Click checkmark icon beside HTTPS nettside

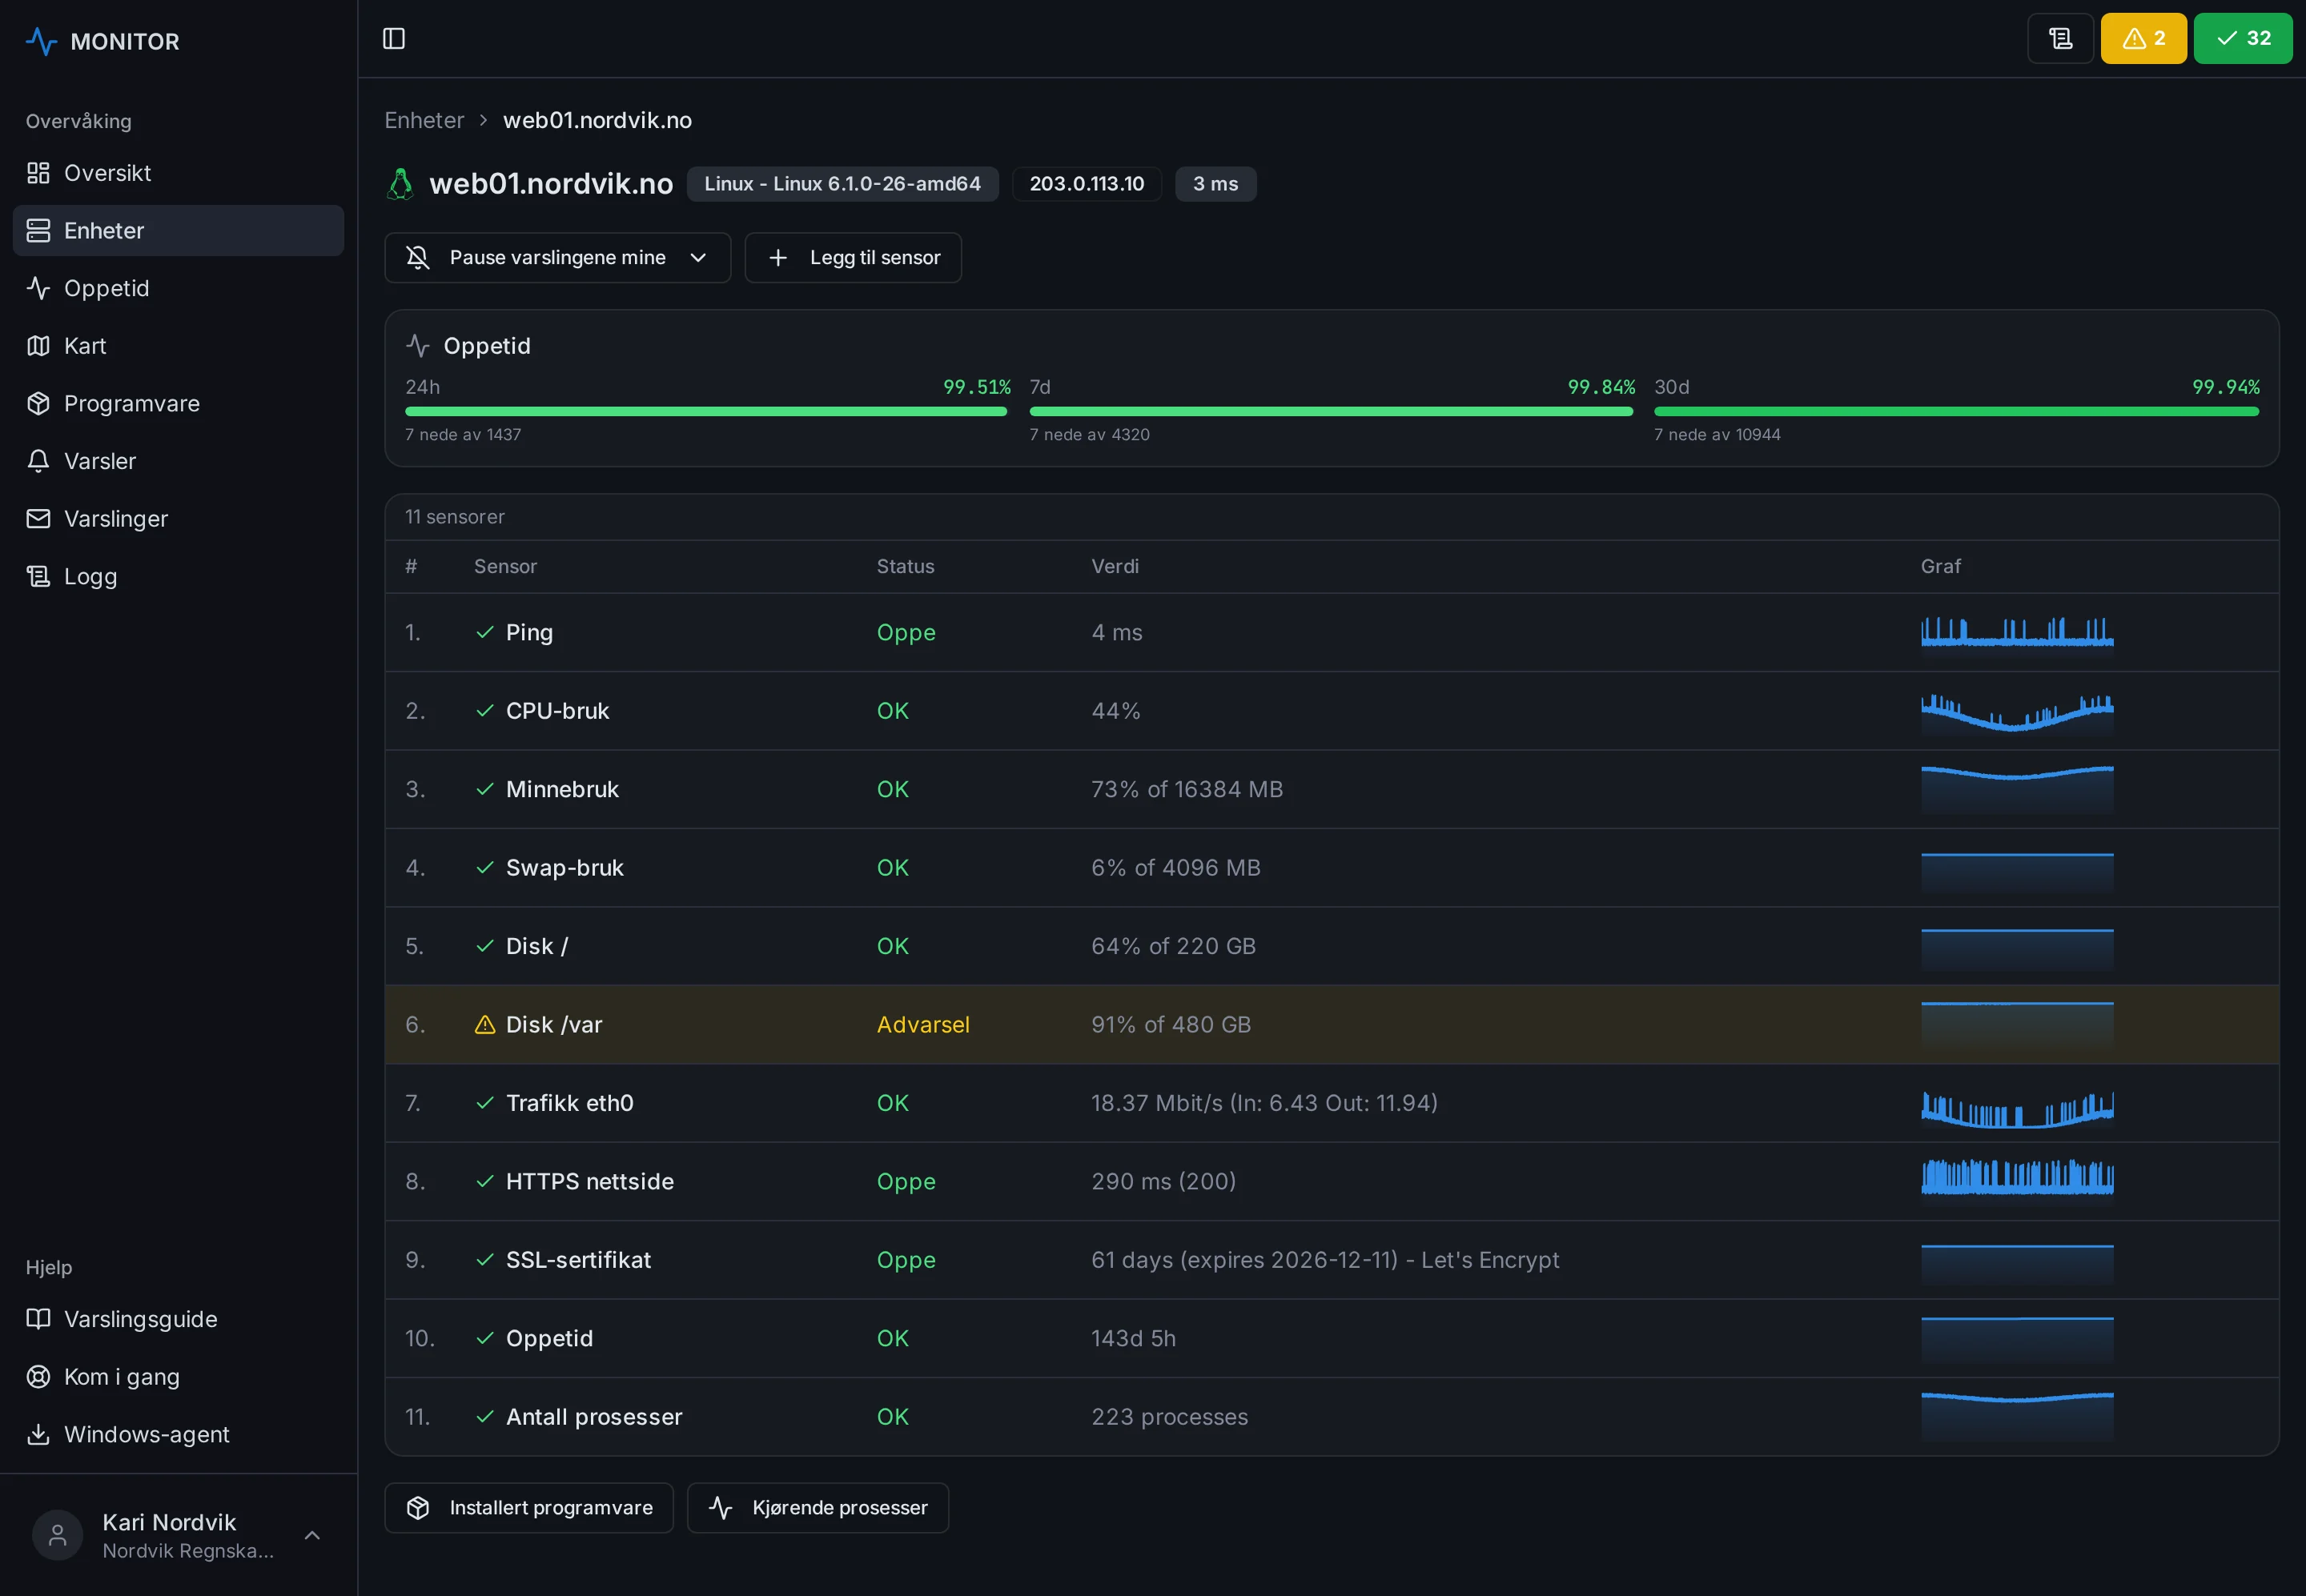484,1181
